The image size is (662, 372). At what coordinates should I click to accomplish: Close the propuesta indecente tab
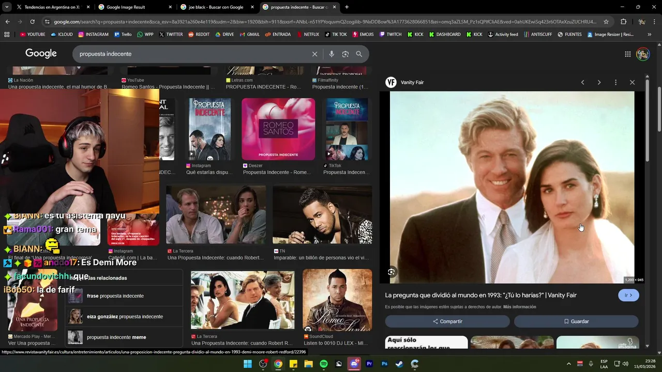point(335,7)
